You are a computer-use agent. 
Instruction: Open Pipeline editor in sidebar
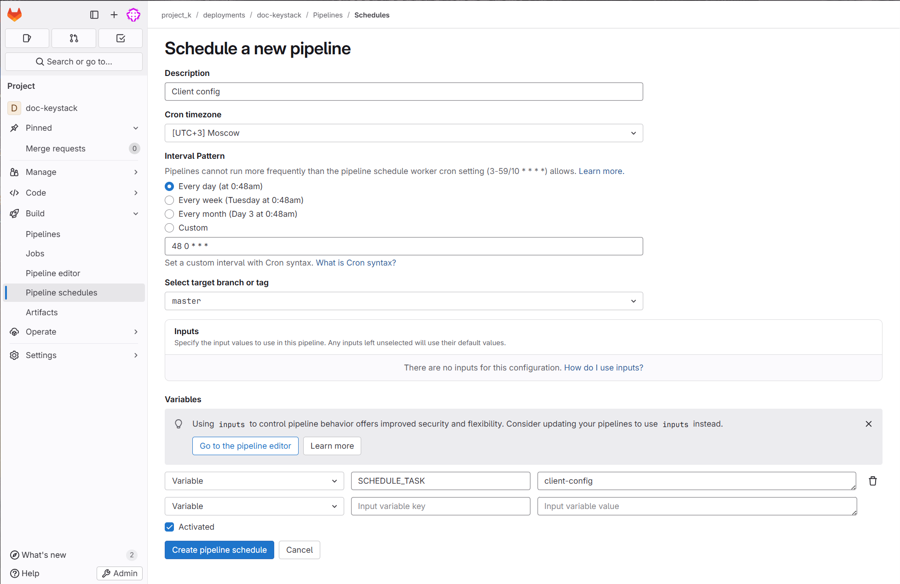[53, 273]
